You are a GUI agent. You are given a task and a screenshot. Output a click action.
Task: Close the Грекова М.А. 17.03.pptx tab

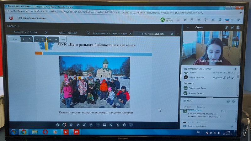tap(46, 33)
